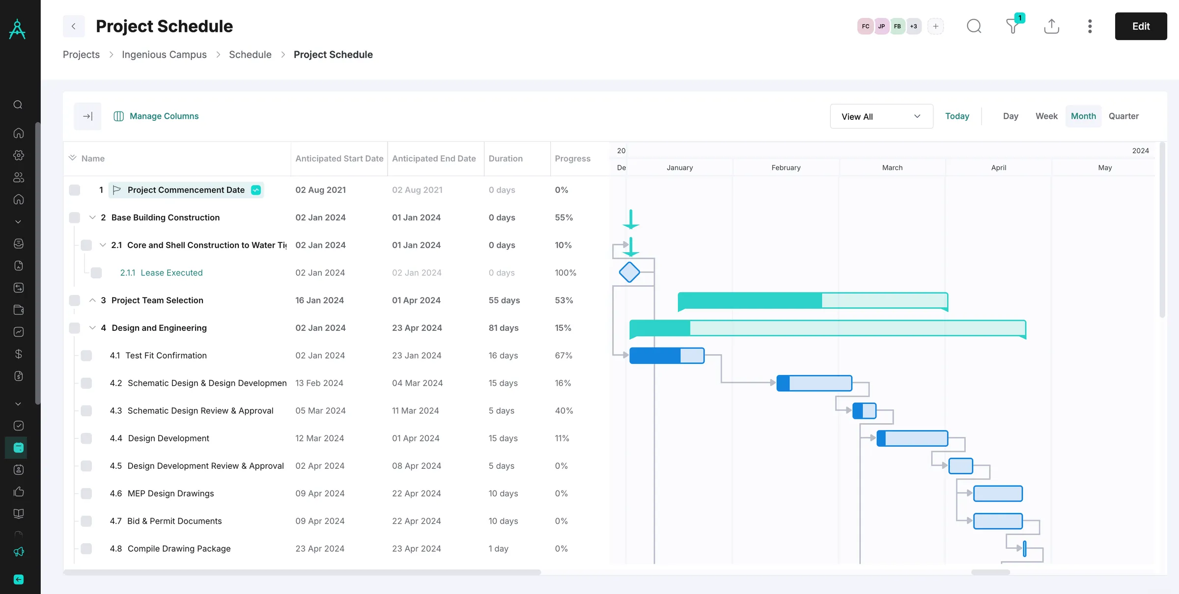The image size is (1179, 594).
Task: Click the sidebar megaphone announcements icon
Action: pyautogui.click(x=18, y=552)
